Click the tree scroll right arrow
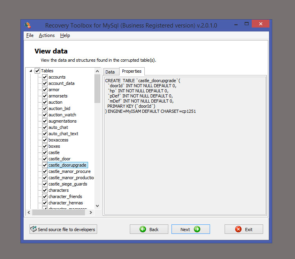The width and height of the screenshot is (295, 259). pos(91,212)
